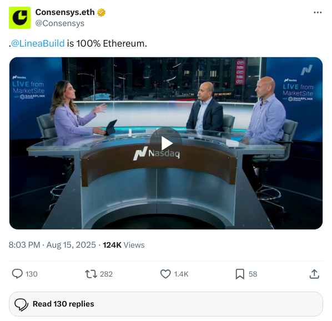Like the post with the heart icon

[165, 274]
